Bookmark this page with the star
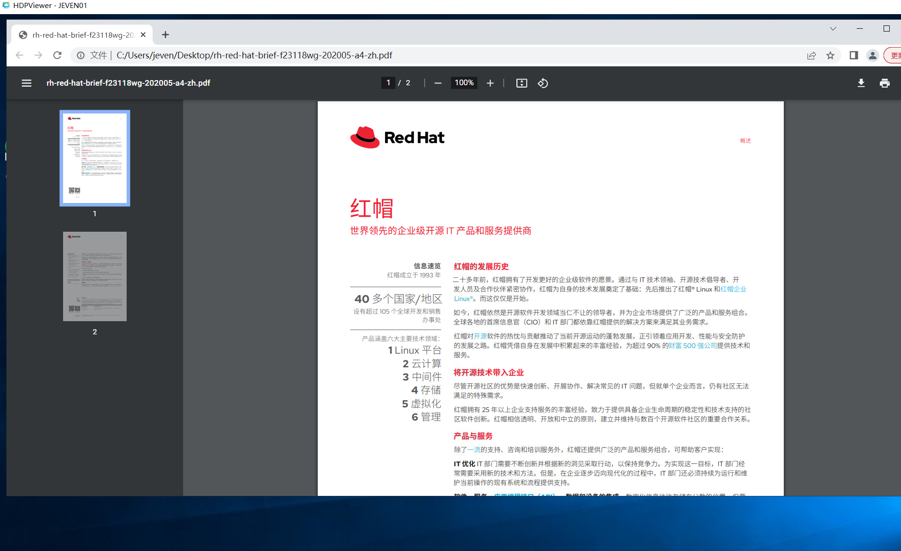The height and width of the screenshot is (551, 901). tap(830, 55)
